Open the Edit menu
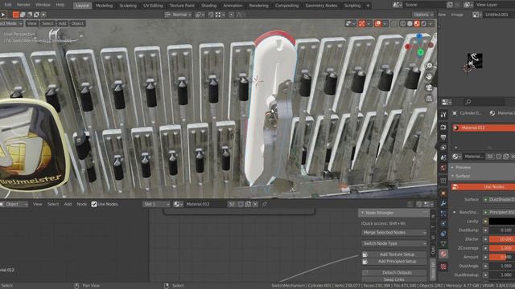Screen dimensions: 515x289 (x=8, y=5)
